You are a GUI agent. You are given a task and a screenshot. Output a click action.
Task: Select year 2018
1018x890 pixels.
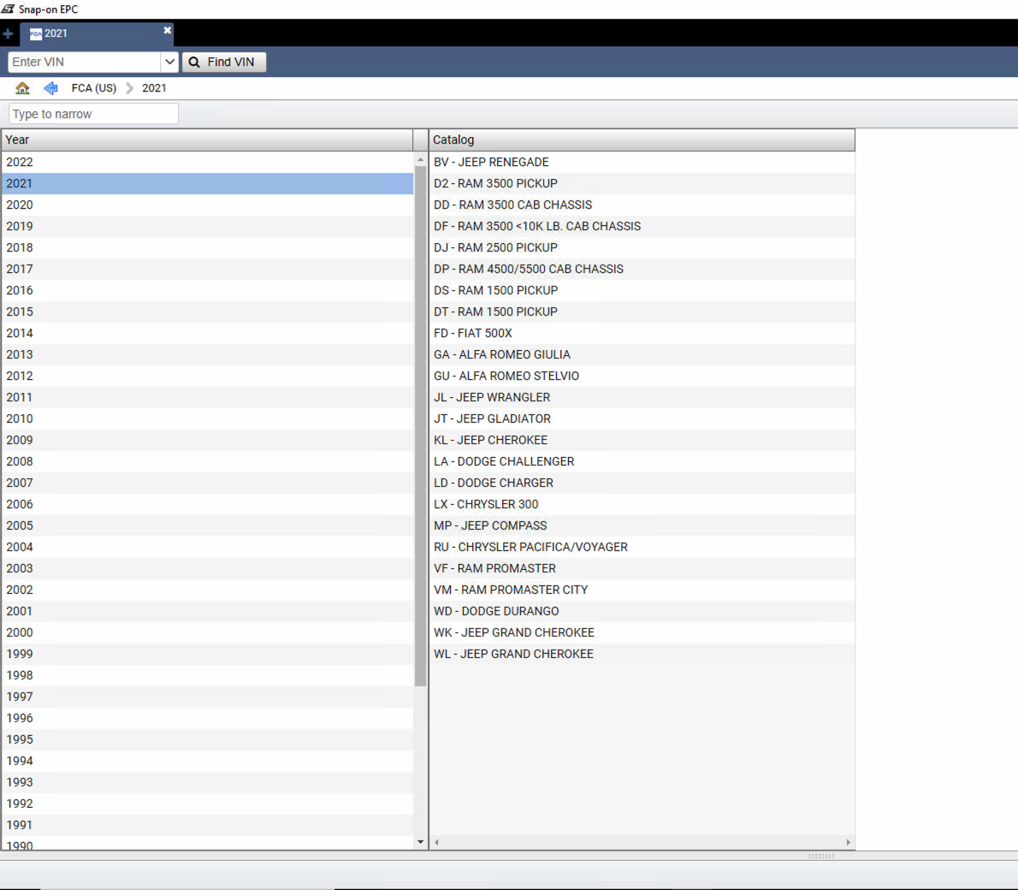[207, 247]
